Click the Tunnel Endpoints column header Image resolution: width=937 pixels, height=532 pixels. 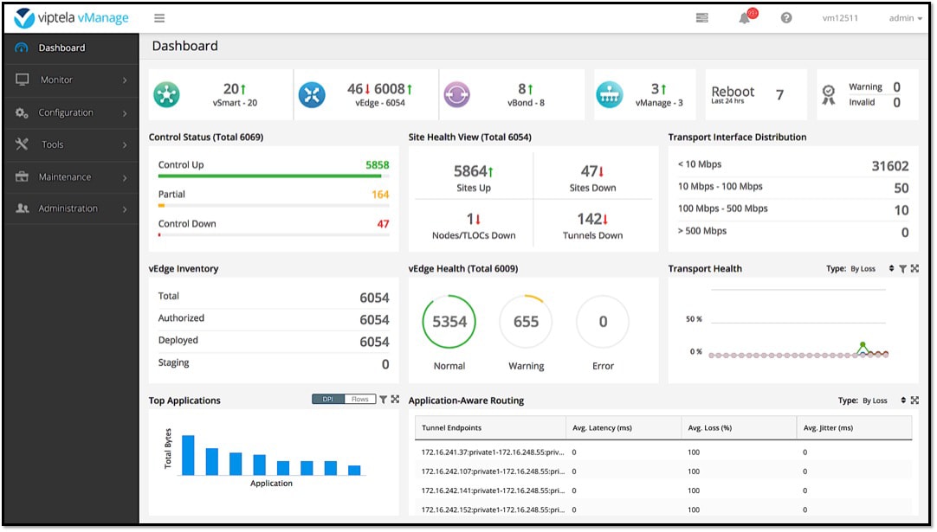(491, 427)
